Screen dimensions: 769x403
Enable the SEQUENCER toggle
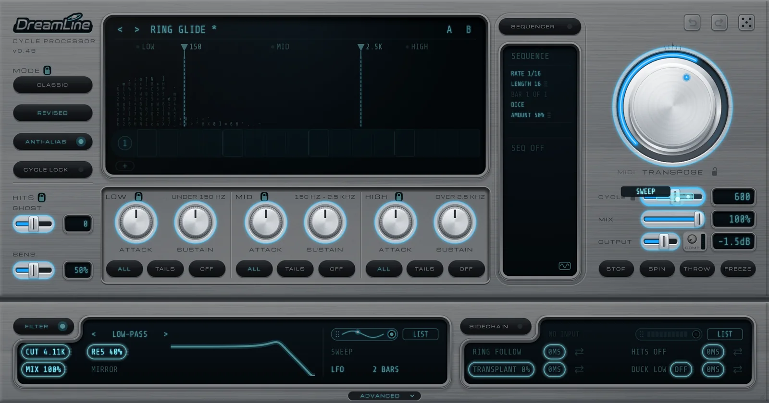[540, 26]
